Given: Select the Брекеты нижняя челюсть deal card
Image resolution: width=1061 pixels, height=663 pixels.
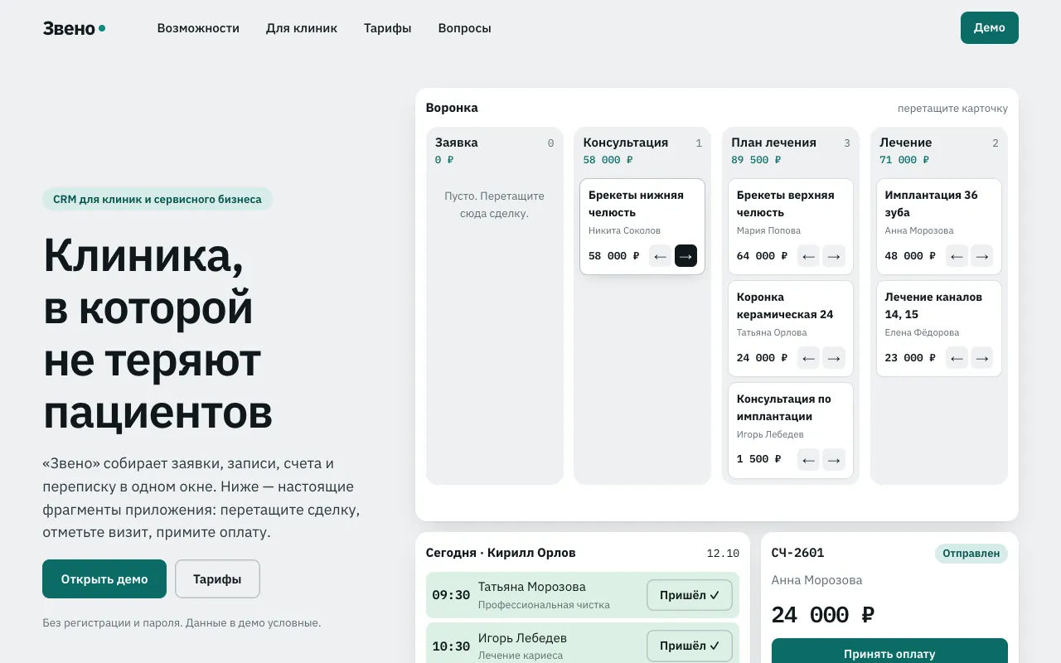Looking at the screenshot, I should click(x=642, y=226).
